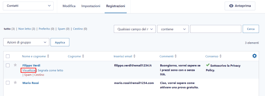Click the Anteprima preview button
This screenshot has height=96, width=265.
240,6
